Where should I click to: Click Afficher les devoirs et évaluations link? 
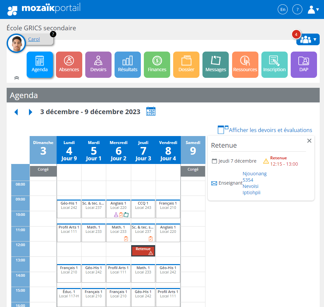(x=270, y=130)
